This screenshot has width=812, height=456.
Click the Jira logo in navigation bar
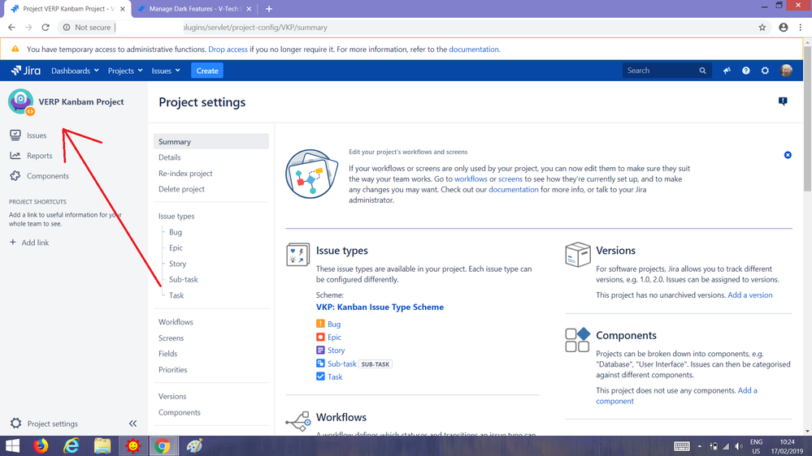point(25,71)
